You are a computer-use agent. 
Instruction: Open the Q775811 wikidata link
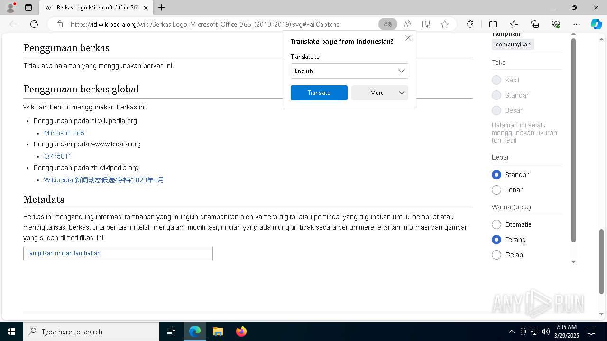point(58,156)
